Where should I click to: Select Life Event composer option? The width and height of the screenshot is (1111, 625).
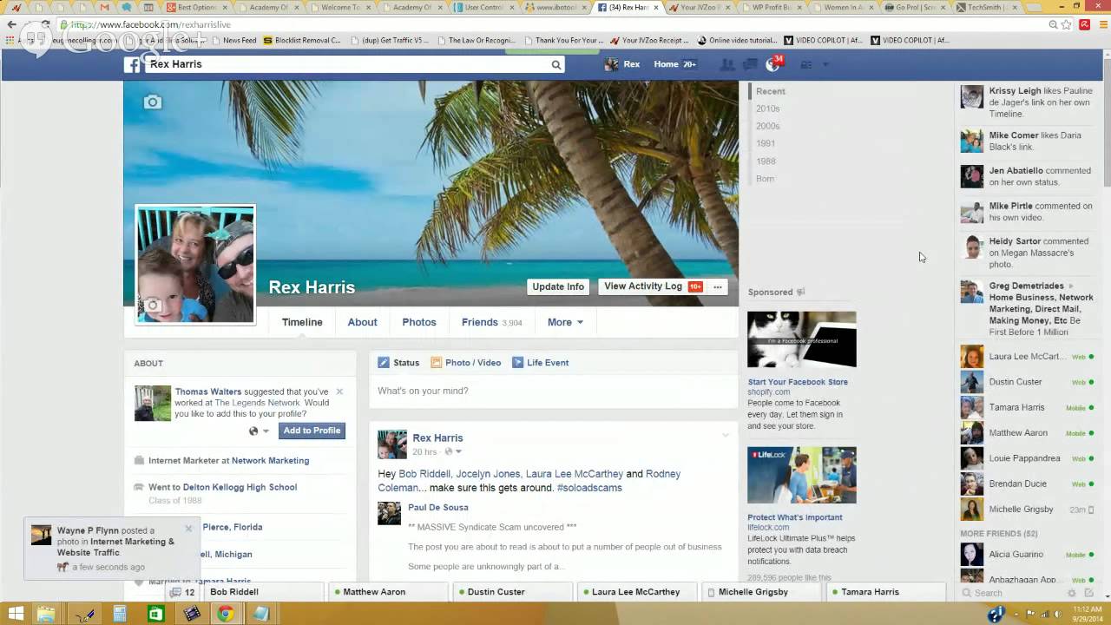(x=540, y=363)
